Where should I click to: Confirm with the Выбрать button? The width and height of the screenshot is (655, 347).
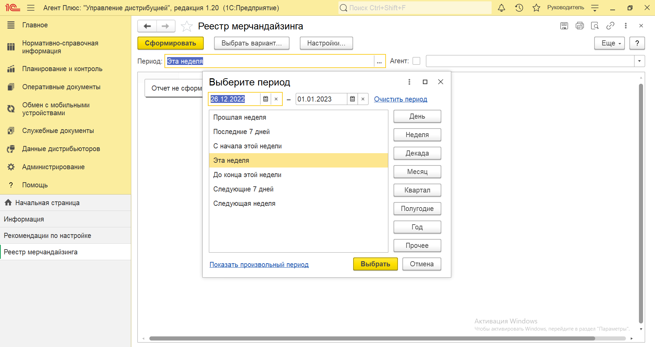coord(375,264)
